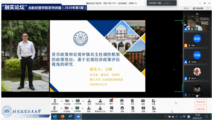
Task: Launch PowerPoint from the taskbar
Action: 62,117
